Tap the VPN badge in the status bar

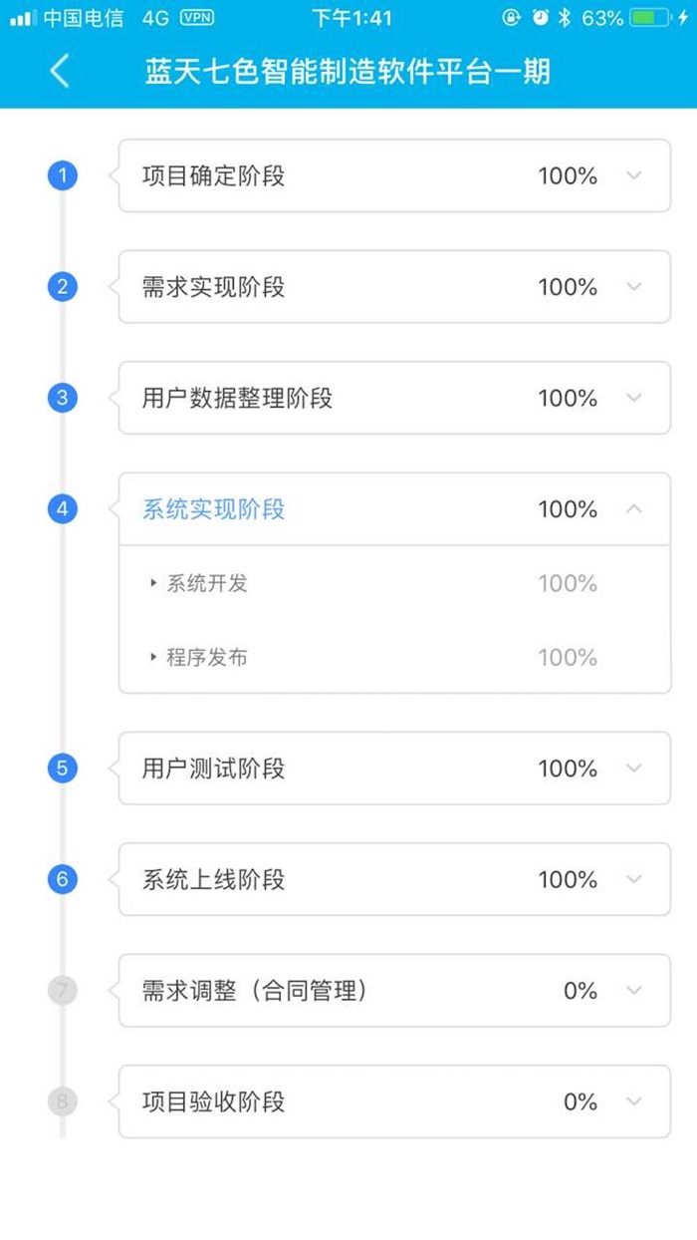pyautogui.click(x=196, y=16)
